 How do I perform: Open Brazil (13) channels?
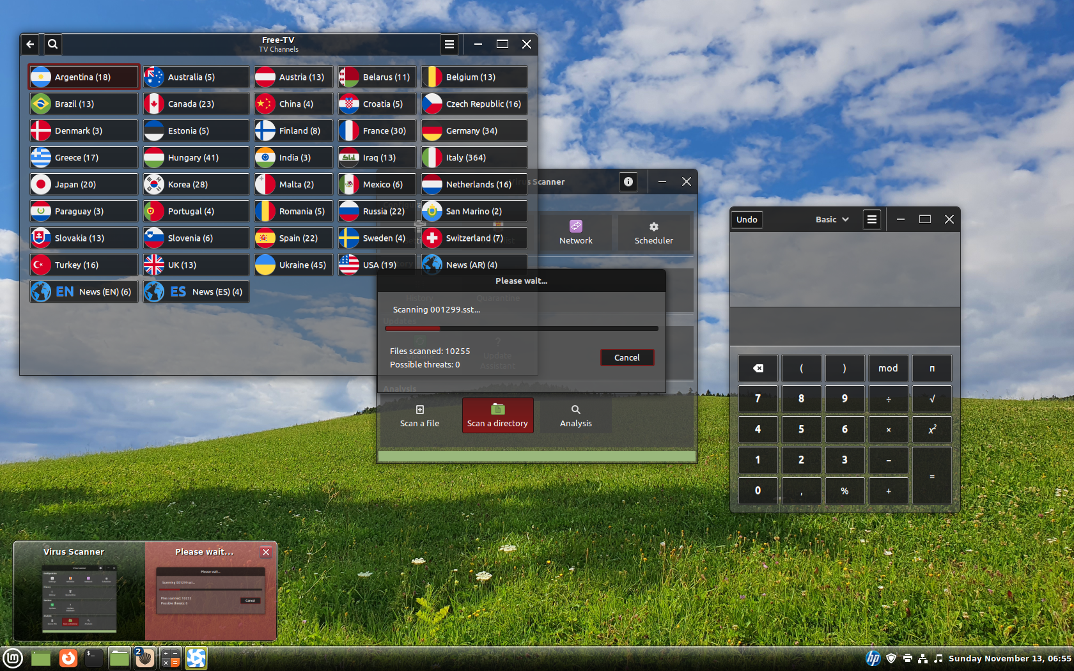(x=84, y=104)
